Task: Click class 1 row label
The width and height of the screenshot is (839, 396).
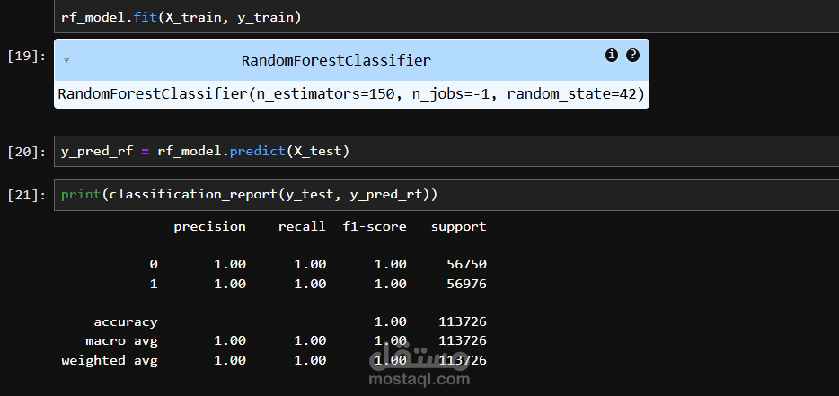Action: [x=154, y=284]
